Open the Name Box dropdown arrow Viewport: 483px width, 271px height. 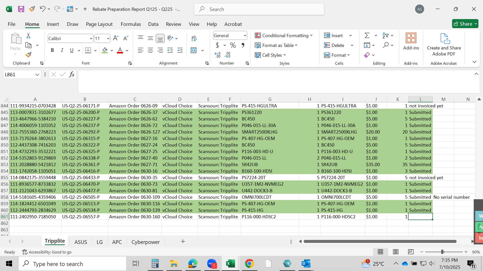(37, 75)
